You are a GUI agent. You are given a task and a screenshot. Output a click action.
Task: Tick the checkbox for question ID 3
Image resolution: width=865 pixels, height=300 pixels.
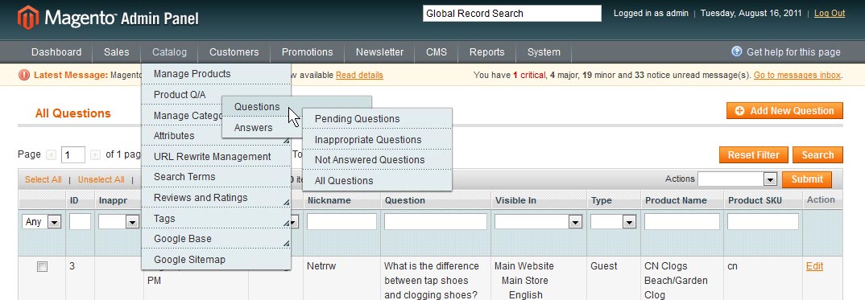coord(42,266)
